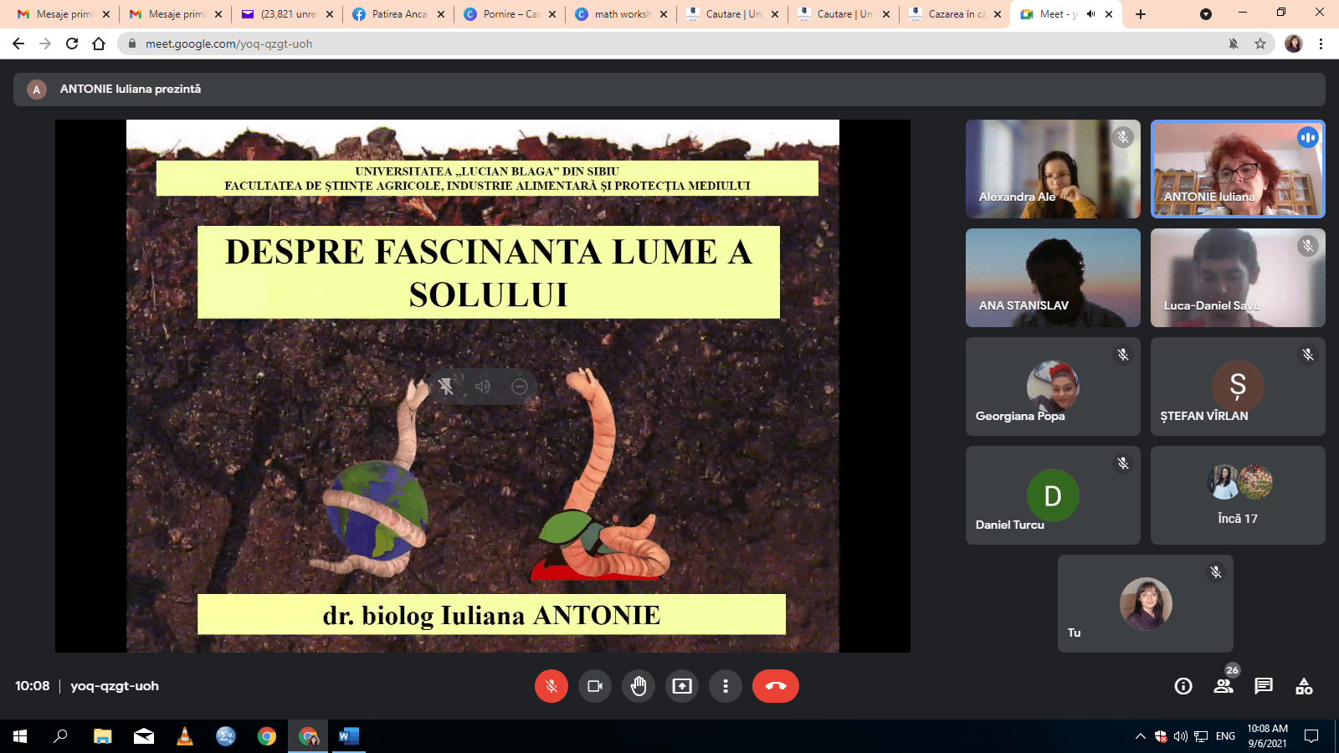Viewport: 1339px width, 753px height.
Task: Unpin the presentation using the overlay pin icon
Action: pos(446,387)
